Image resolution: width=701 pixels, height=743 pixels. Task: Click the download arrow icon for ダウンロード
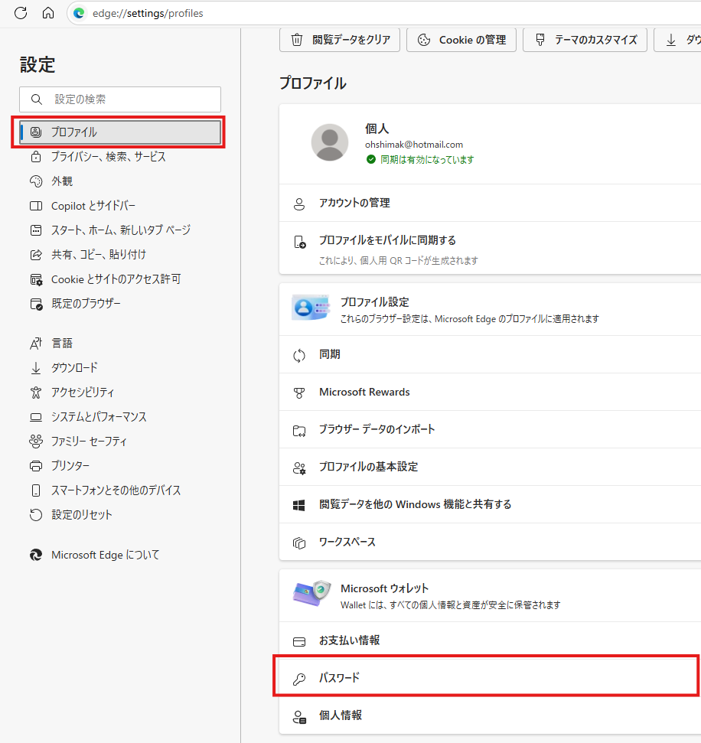(x=36, y=368)
